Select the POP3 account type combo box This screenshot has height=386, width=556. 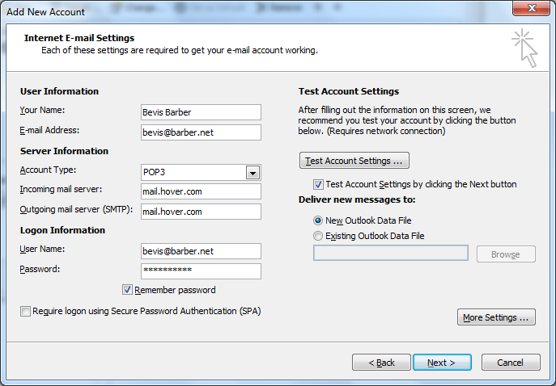(x=201, y=172)
